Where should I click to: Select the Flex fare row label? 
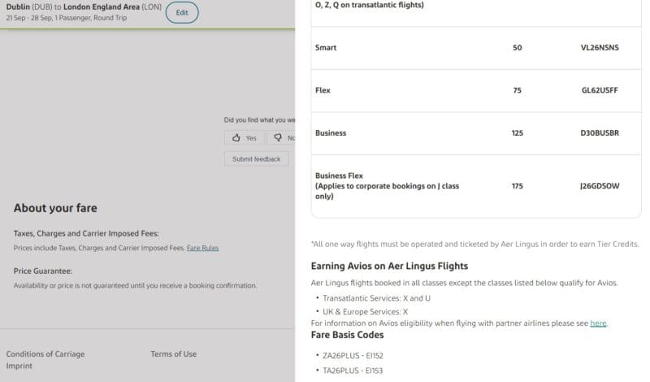coord(323,90)
